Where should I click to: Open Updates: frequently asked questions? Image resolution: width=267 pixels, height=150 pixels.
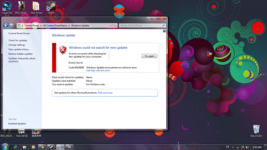coord(22,60)
